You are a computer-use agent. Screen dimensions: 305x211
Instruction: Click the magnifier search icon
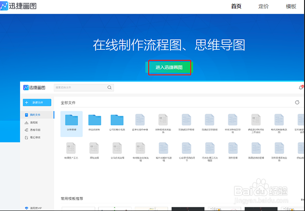click(110, 87)
